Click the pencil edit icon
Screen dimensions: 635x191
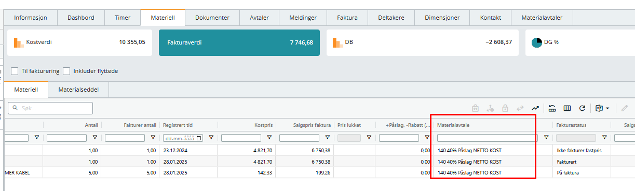point(624,108)
